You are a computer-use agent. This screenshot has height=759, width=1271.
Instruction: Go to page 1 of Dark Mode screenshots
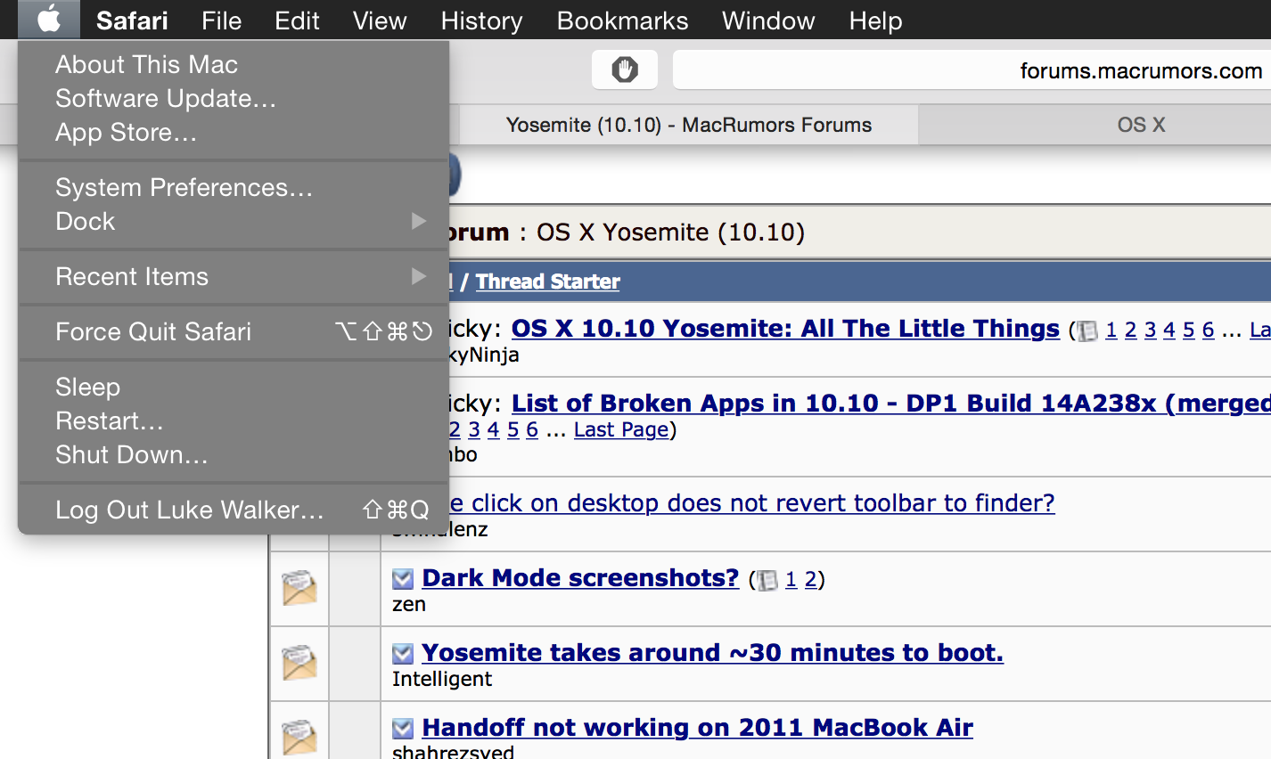791,580
